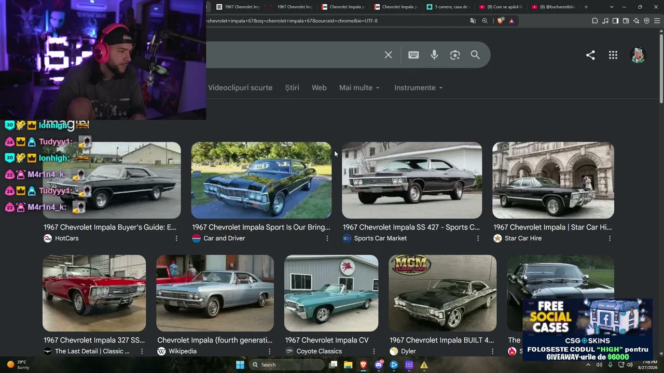Screen dimensions: 664x373
Task: Click the zoom magnifier icon in address bar
Action: click(x=485, y=21)
